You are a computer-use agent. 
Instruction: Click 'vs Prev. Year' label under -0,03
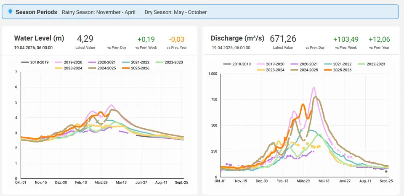pyautogui.click(x=177, y=48)
